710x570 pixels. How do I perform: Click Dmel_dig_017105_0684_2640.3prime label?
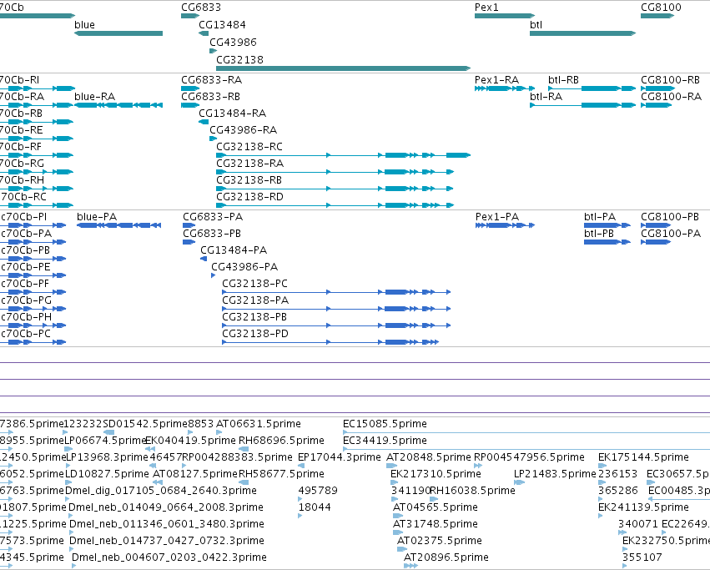tap(161, 490)
